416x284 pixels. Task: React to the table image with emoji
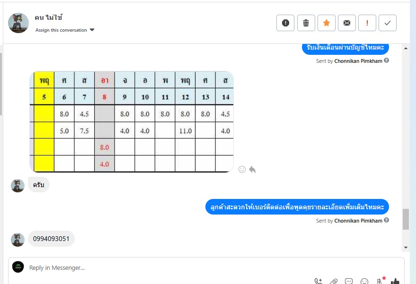point(242,169)
